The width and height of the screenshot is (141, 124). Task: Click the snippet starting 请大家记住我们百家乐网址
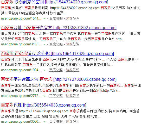(x=70, y=36)
